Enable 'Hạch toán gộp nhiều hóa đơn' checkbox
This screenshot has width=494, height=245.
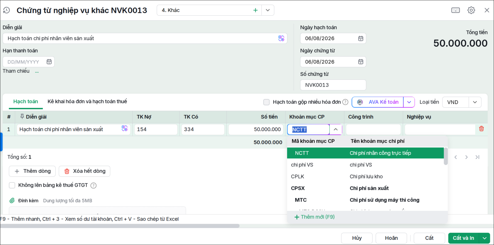click(266, 102)
